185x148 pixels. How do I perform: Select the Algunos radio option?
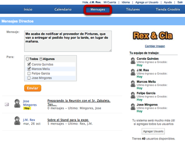(41, 59)
